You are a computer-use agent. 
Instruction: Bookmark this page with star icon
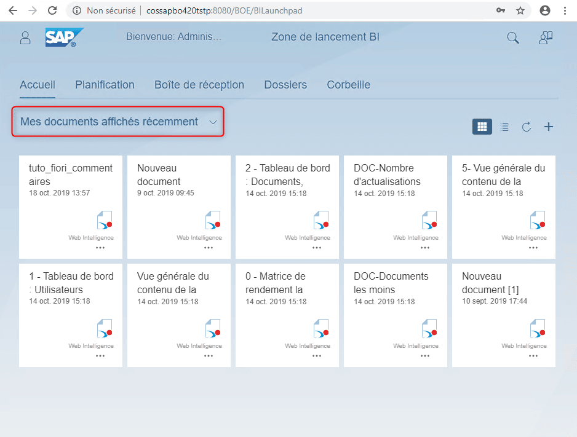pyautogui.click(x=520, y=10)
